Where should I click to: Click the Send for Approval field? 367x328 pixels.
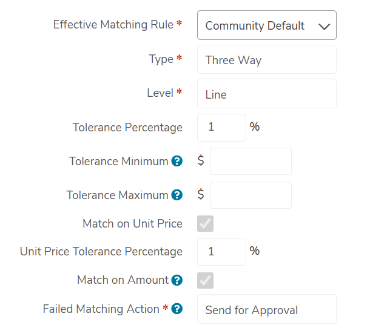point(267,309)
